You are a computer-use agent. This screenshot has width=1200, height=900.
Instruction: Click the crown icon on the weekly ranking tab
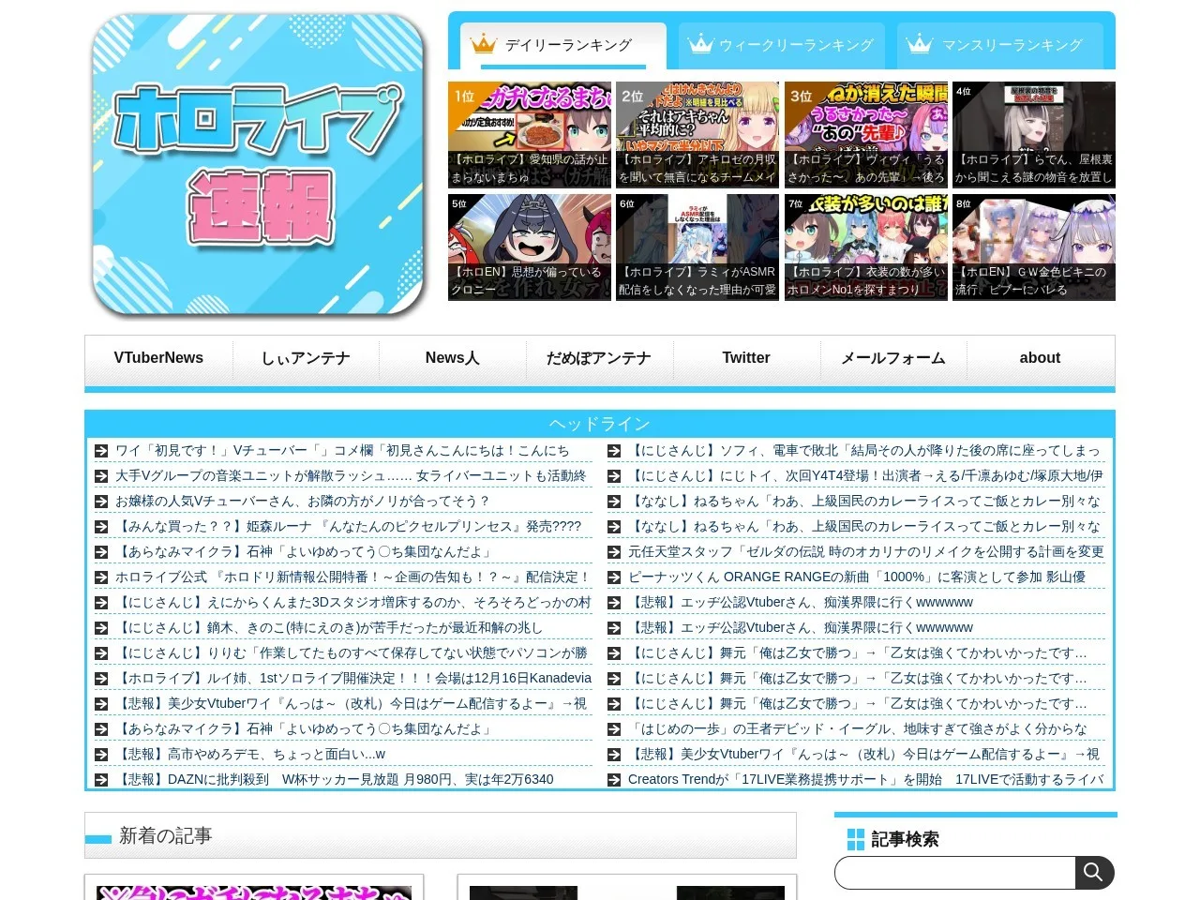click(701, 44)
